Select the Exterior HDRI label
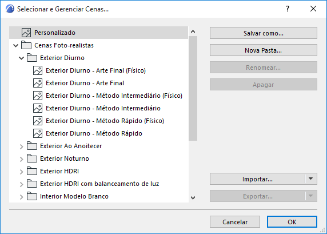 pyautogui.click(x=59, y=171)
